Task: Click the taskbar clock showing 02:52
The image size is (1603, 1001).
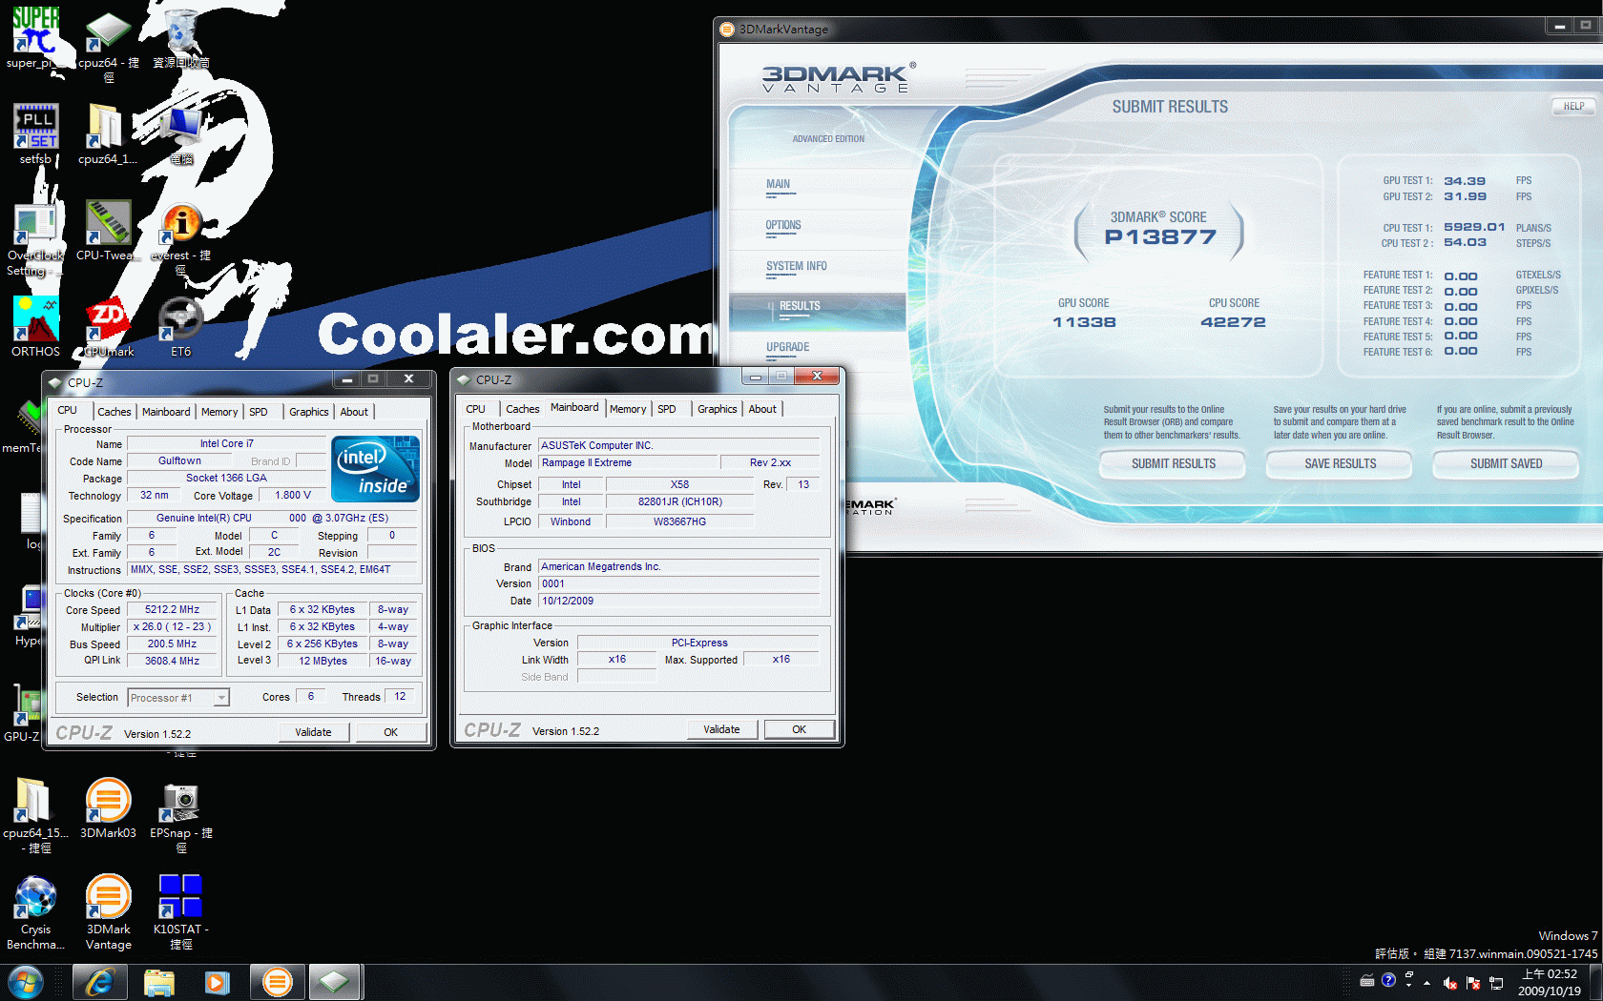Action: click(1550, 983)
